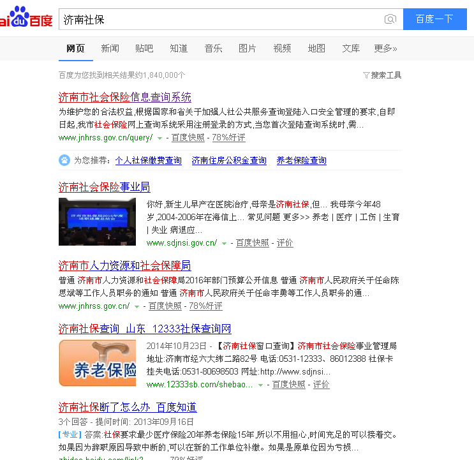The height and width of the screenshot is (460, 474).
Task: Click 78%好评 on jnhrss.gov.cn/query/ result
Action: click(228, 138)
